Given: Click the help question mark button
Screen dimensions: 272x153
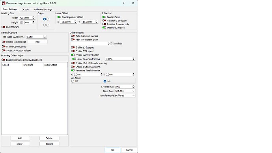Looking at the screenshot, I should coord(123,3).
